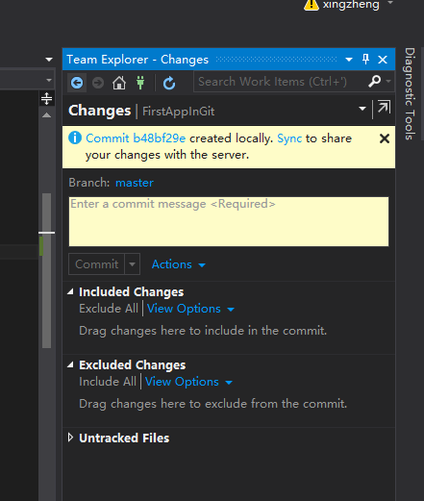This screenshot has width=424, height=501.
Task: Open Changes page navigation dropdown
Action: click(362, 109)
